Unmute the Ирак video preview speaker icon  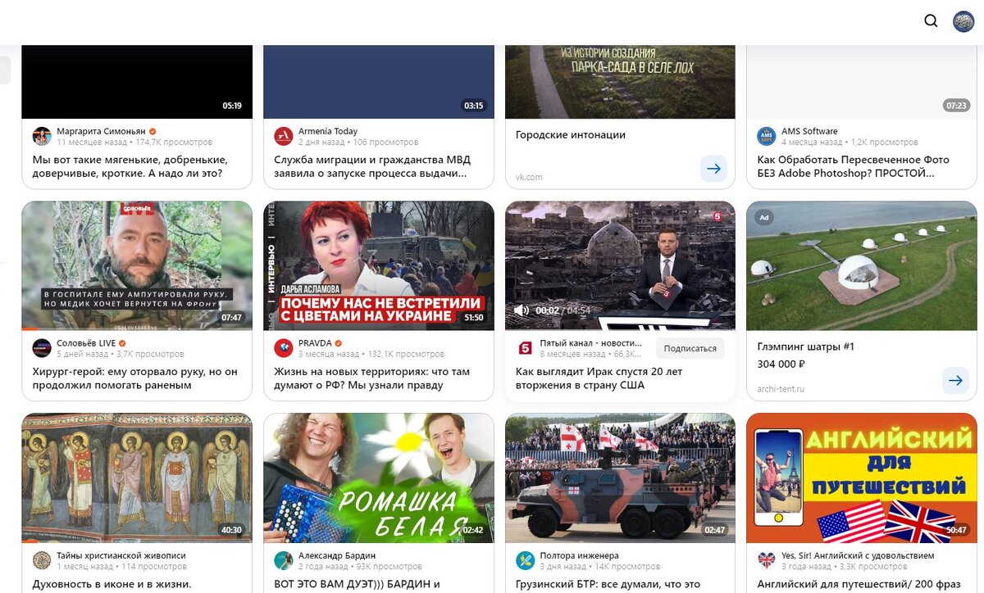tap(521, 310)
